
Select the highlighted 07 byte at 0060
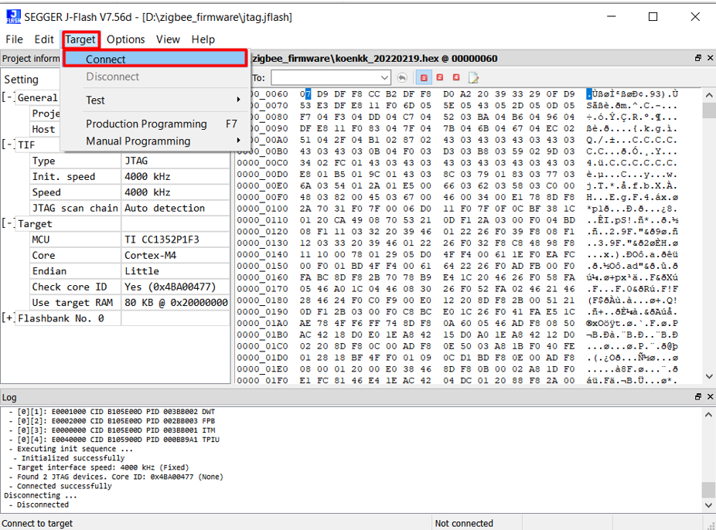click(x=305, y=94)
